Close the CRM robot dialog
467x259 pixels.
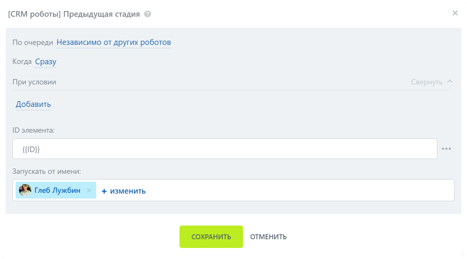[455, 13]
